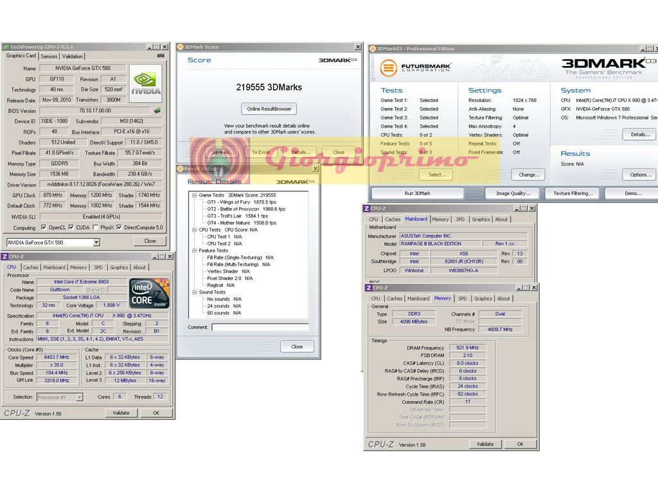The height and width of the screenshot is (493, 658).
Task: Click the DRAM Frequency 921.9 MHz value
Action: (x=468, y=348)
